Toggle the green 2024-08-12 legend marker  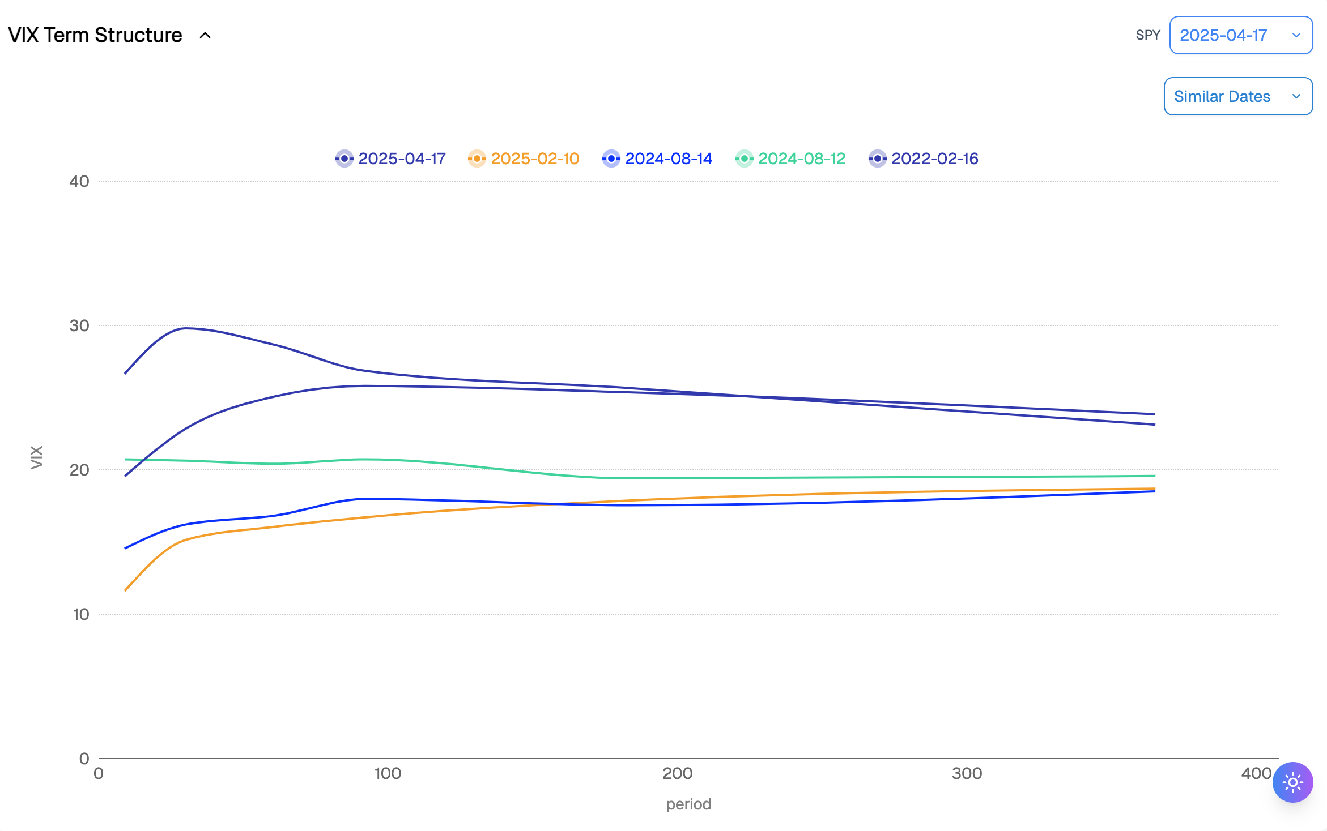(x=744, y=159)
